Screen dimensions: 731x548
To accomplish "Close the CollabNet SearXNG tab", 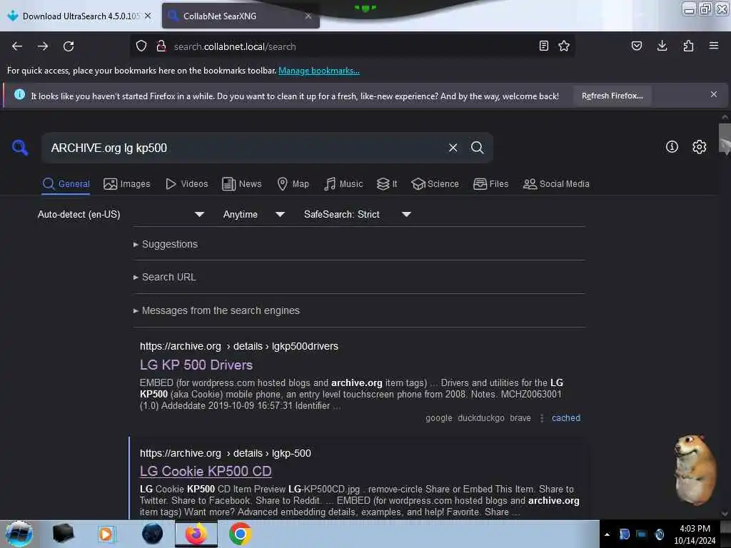I will 308,16.
